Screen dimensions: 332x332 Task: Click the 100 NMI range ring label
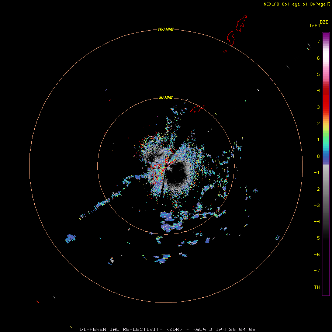(x=166, y=29)
